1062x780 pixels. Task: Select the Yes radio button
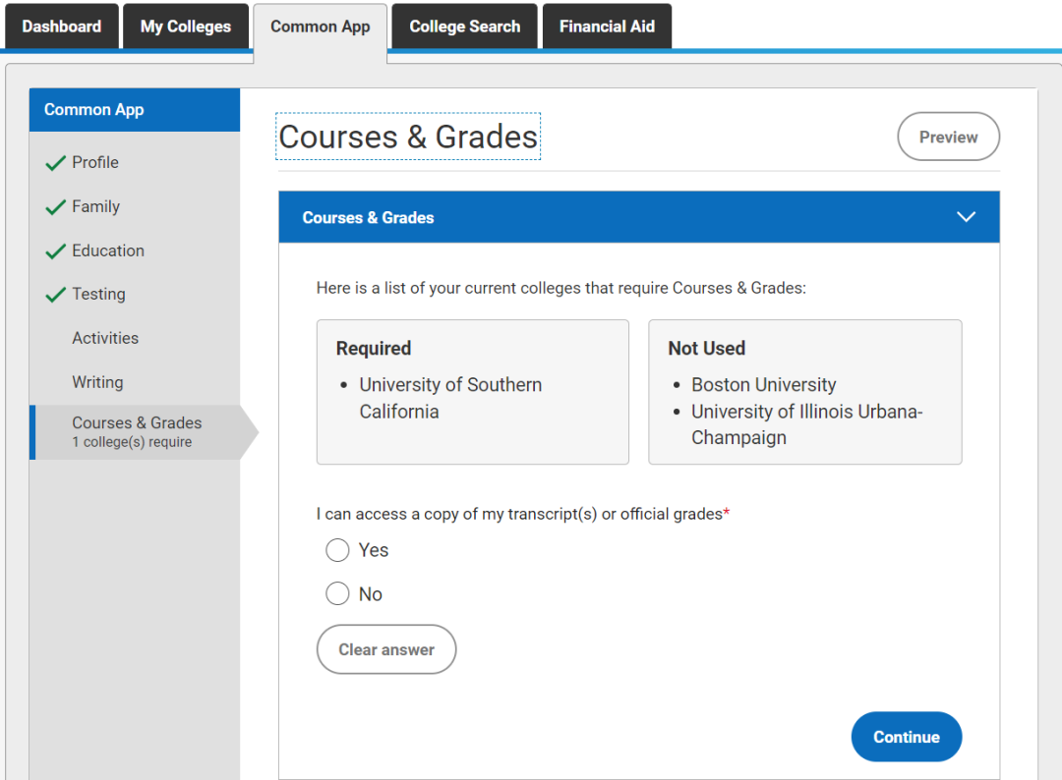point(337,550)
